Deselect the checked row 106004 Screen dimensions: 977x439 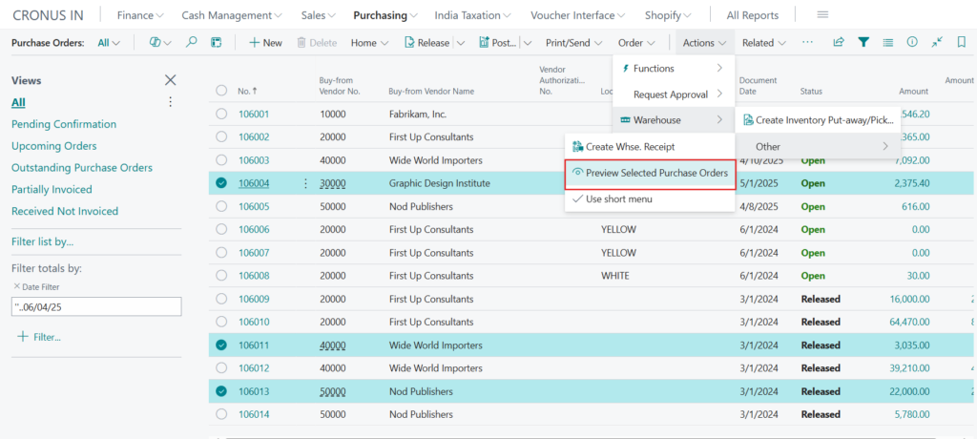(221, 183)
